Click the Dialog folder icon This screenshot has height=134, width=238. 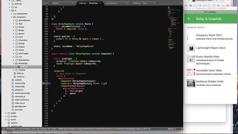click(17, 44)
